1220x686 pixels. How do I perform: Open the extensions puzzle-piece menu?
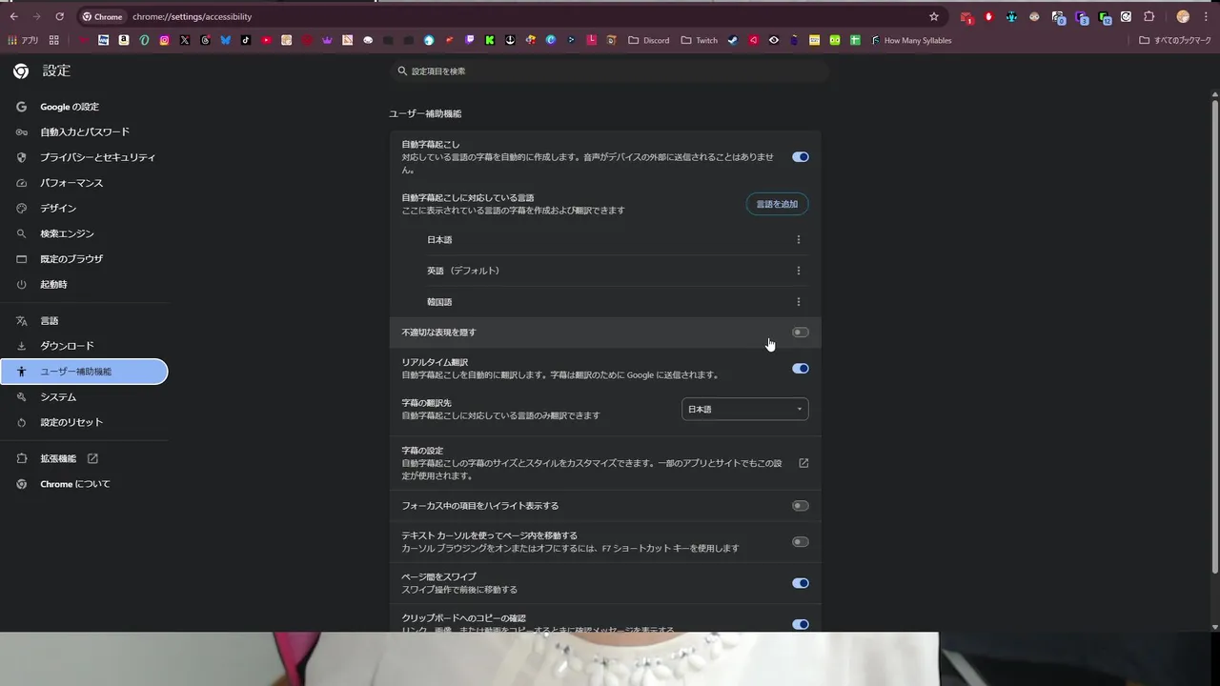1149,16
